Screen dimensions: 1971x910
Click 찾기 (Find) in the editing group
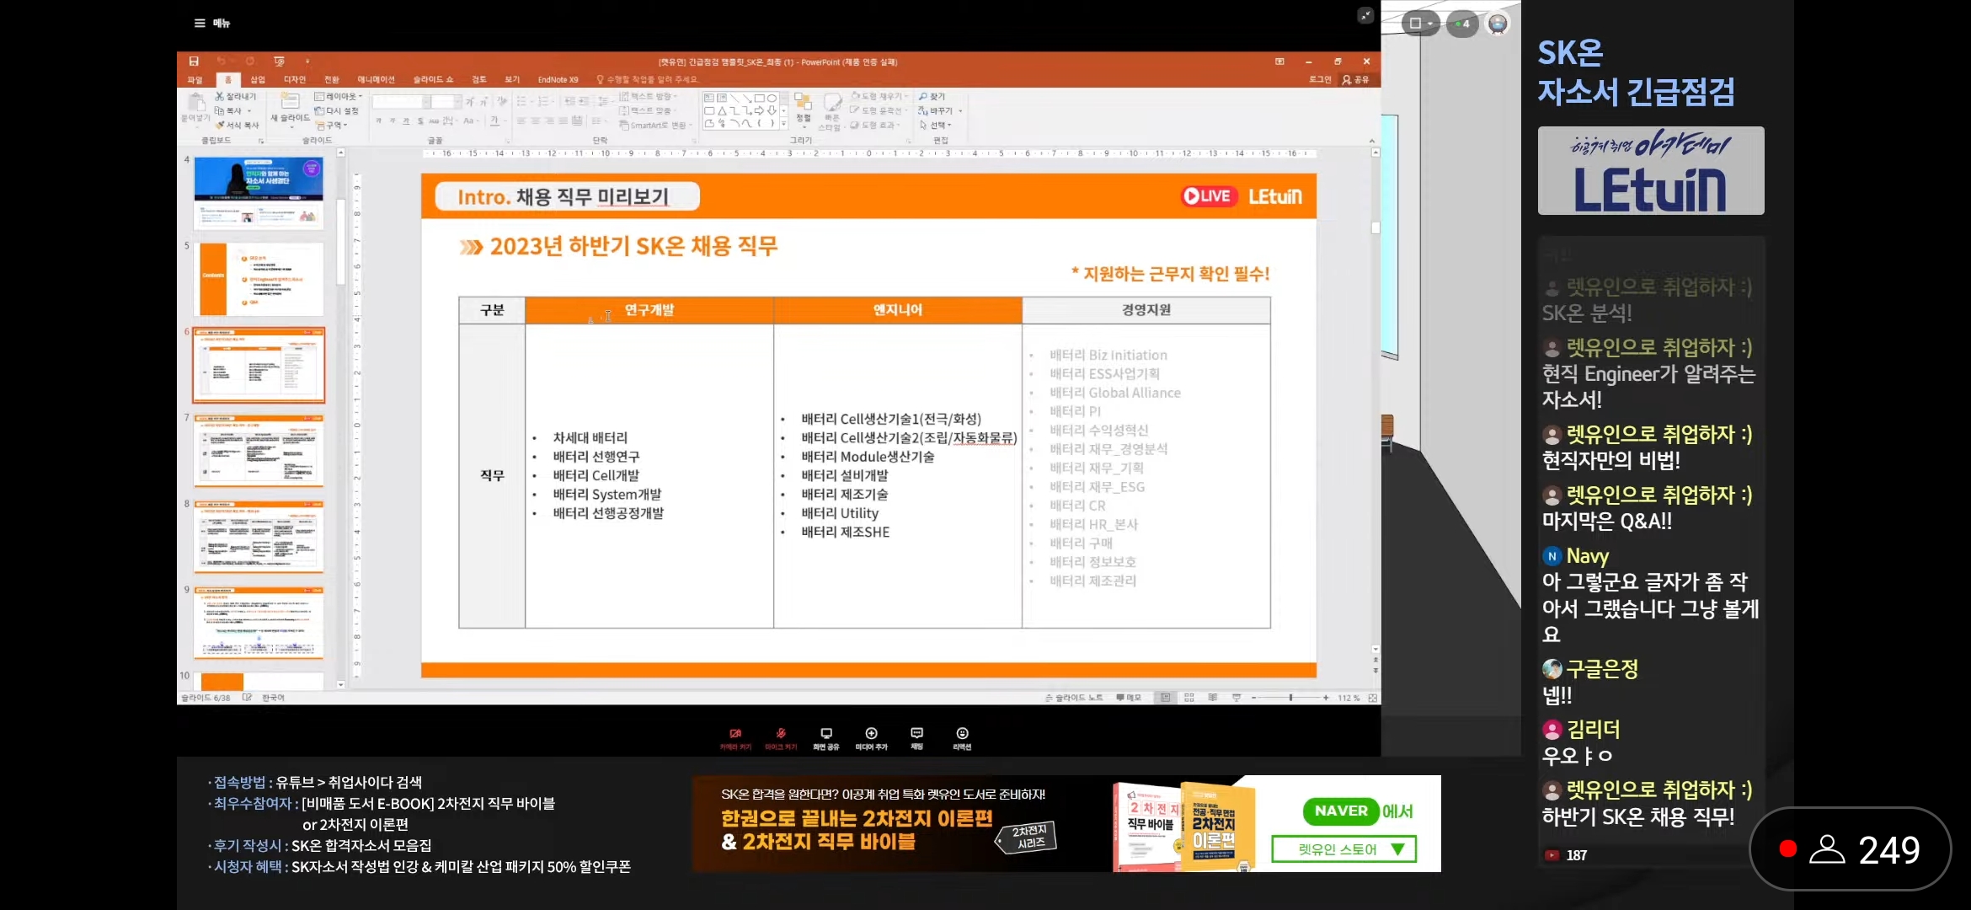932,96
